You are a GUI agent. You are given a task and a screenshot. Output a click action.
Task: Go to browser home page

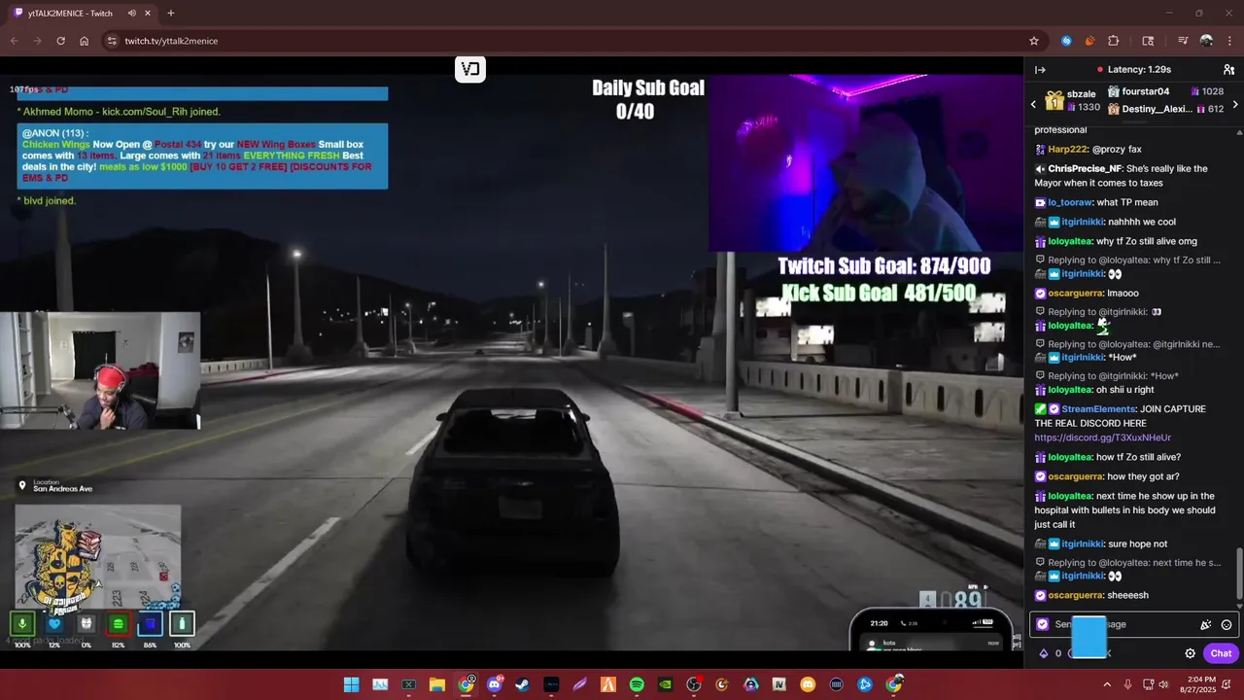coord(85,41)
